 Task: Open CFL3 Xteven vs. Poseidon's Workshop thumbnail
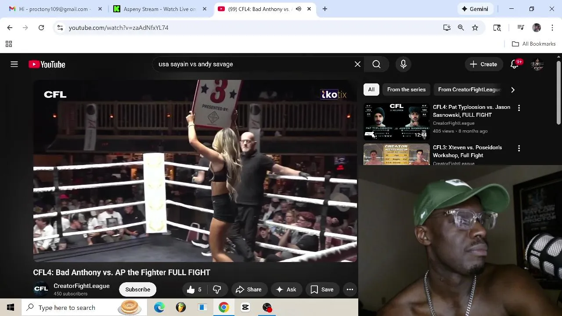pyautogui.click(x=396, y=154)
